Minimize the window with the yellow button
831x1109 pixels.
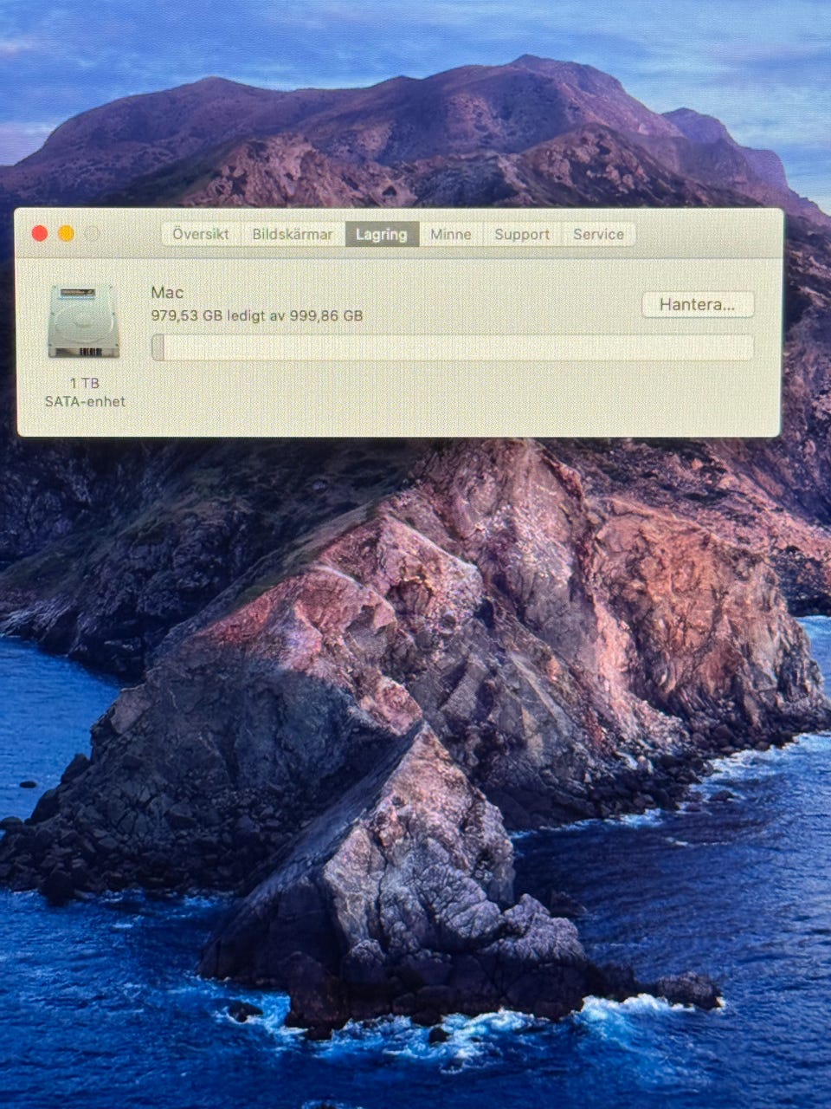(66, 234)
